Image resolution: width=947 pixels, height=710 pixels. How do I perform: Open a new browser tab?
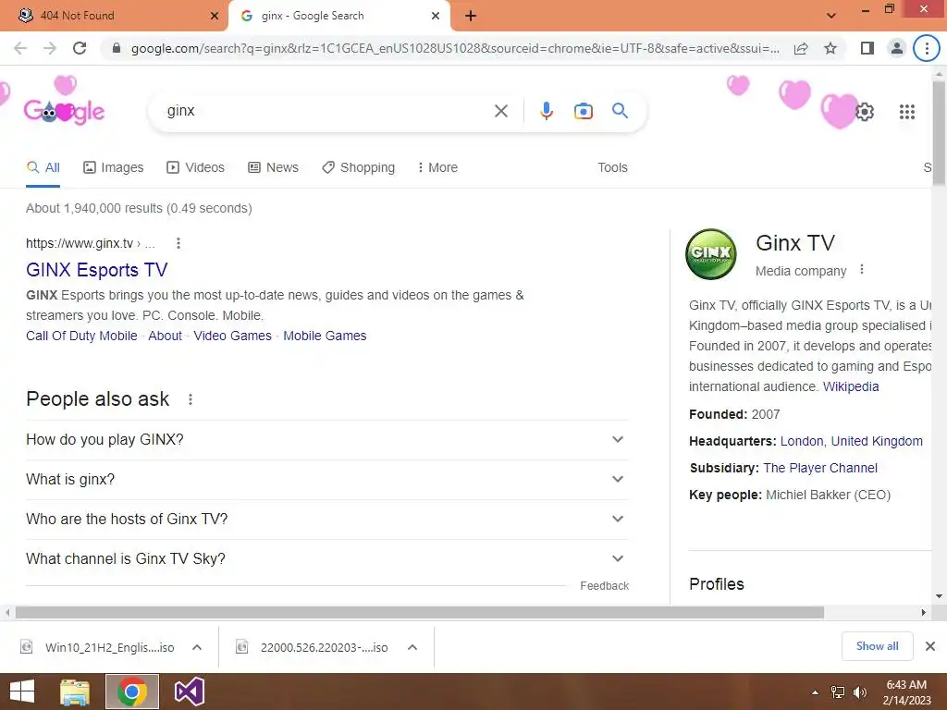[x=471, y=16]
